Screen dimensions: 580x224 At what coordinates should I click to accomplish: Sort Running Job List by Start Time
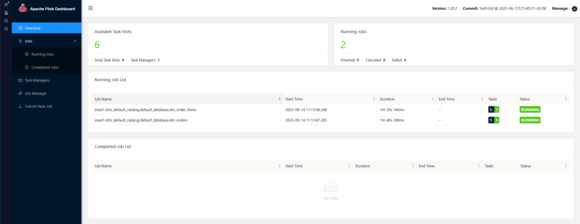tap(374, 99)
